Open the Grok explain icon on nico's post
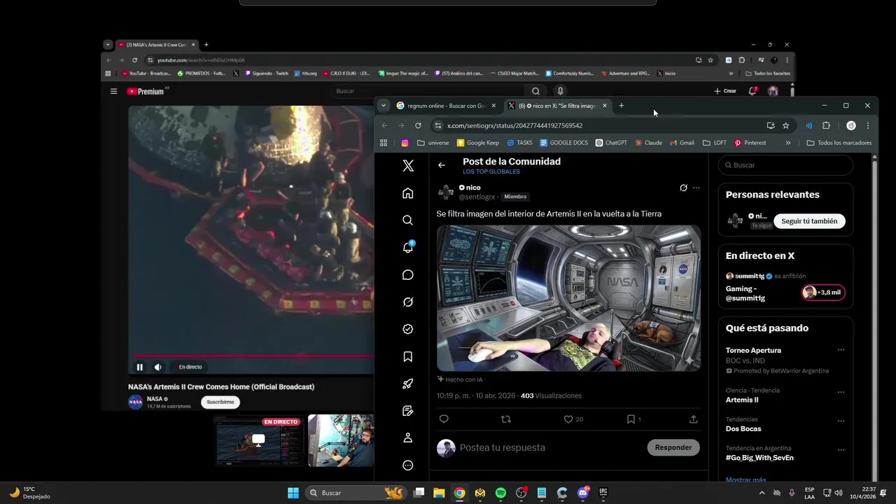 (x=683, y=188)
